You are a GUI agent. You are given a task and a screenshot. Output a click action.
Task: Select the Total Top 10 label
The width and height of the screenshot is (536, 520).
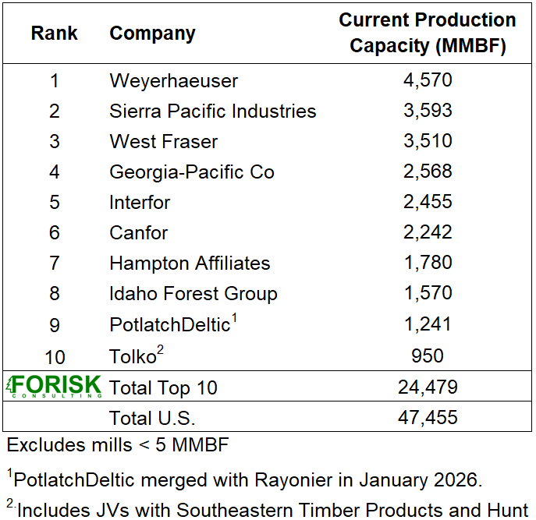163,387
